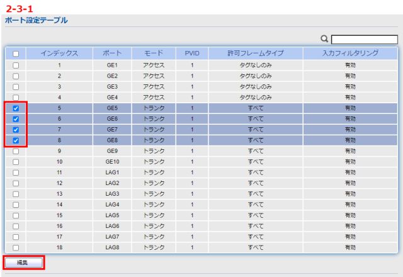The height and width of the screenshot is (277, 403).
Task: Check the box for LAG1
Action: (x=16, y=172)
